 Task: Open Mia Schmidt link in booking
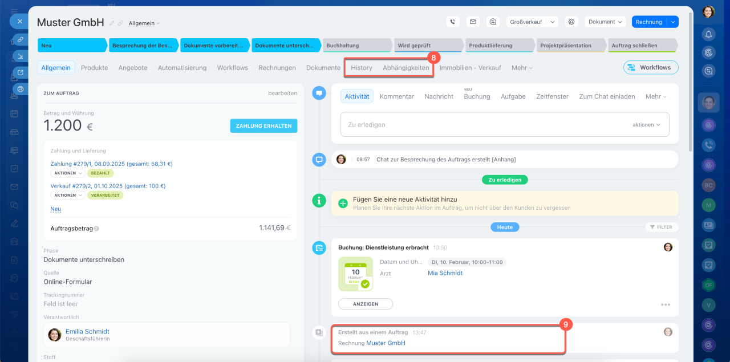(445, 273)
